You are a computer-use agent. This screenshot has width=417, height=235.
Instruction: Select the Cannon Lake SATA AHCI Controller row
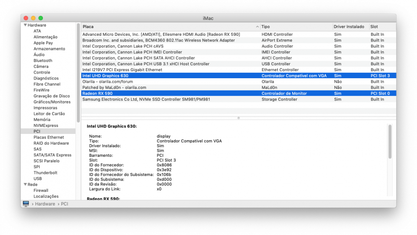pos(239,58)
